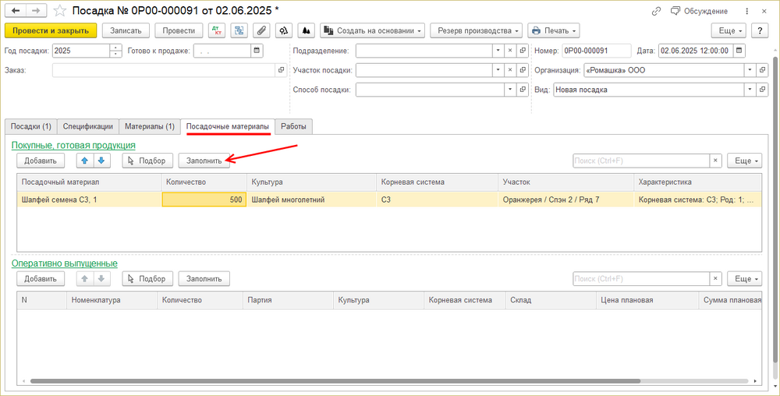Copy link via chain icon

(x=656, y=11)
